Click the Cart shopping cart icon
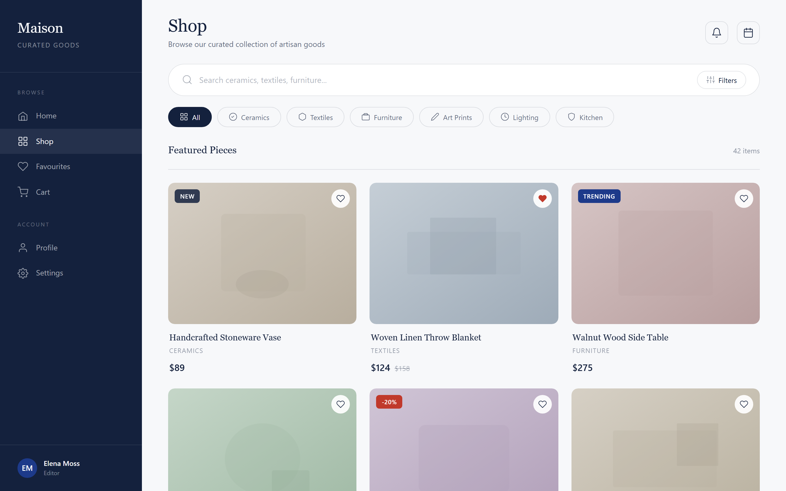Image resolution: width=786 pixels, height=491 pixels. 23,192
